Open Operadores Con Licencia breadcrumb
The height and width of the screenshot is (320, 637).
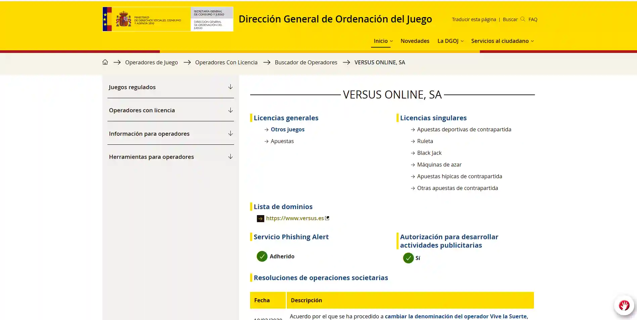coord(226,62)
